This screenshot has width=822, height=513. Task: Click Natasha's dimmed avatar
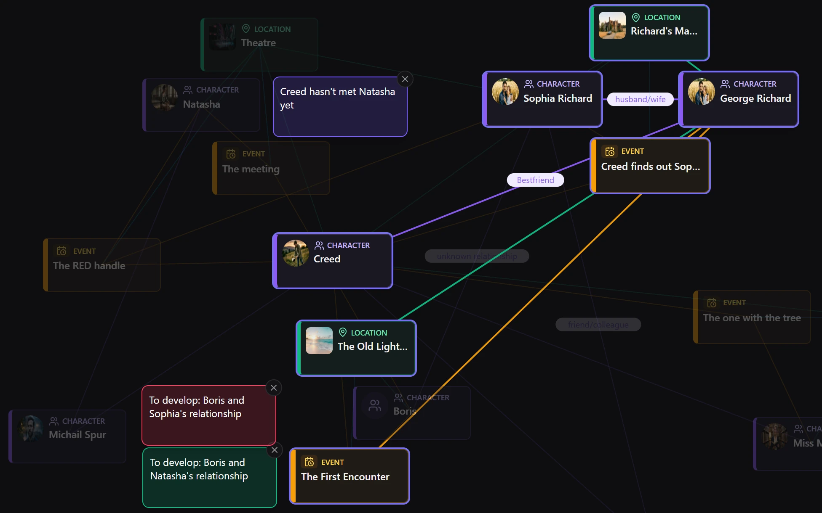(x=165, y=98)
